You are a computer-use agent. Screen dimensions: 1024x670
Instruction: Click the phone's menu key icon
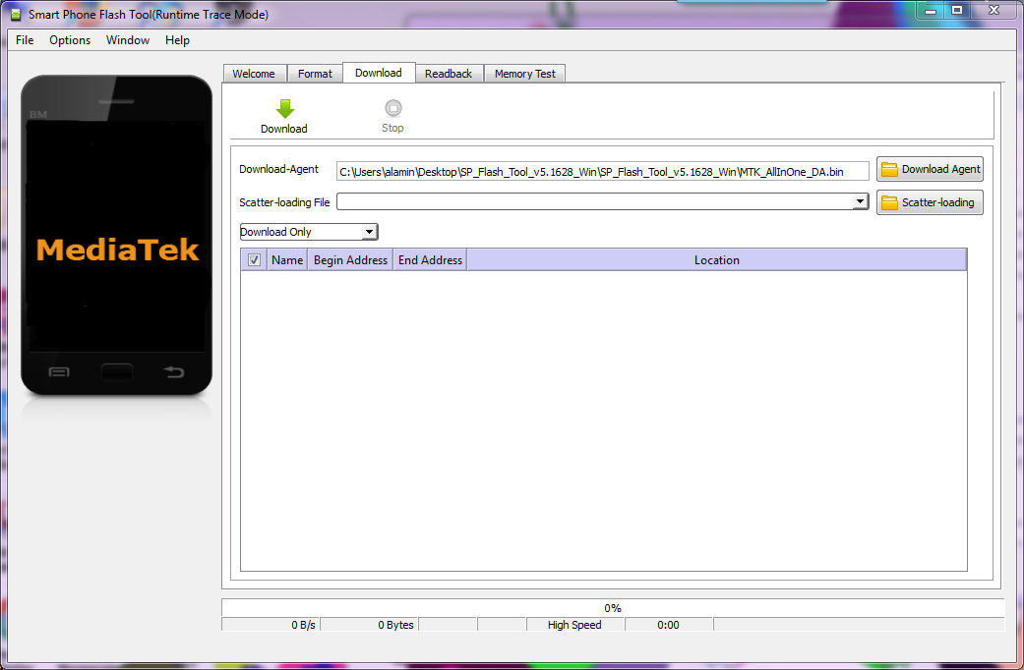click(x=59, y=372)
